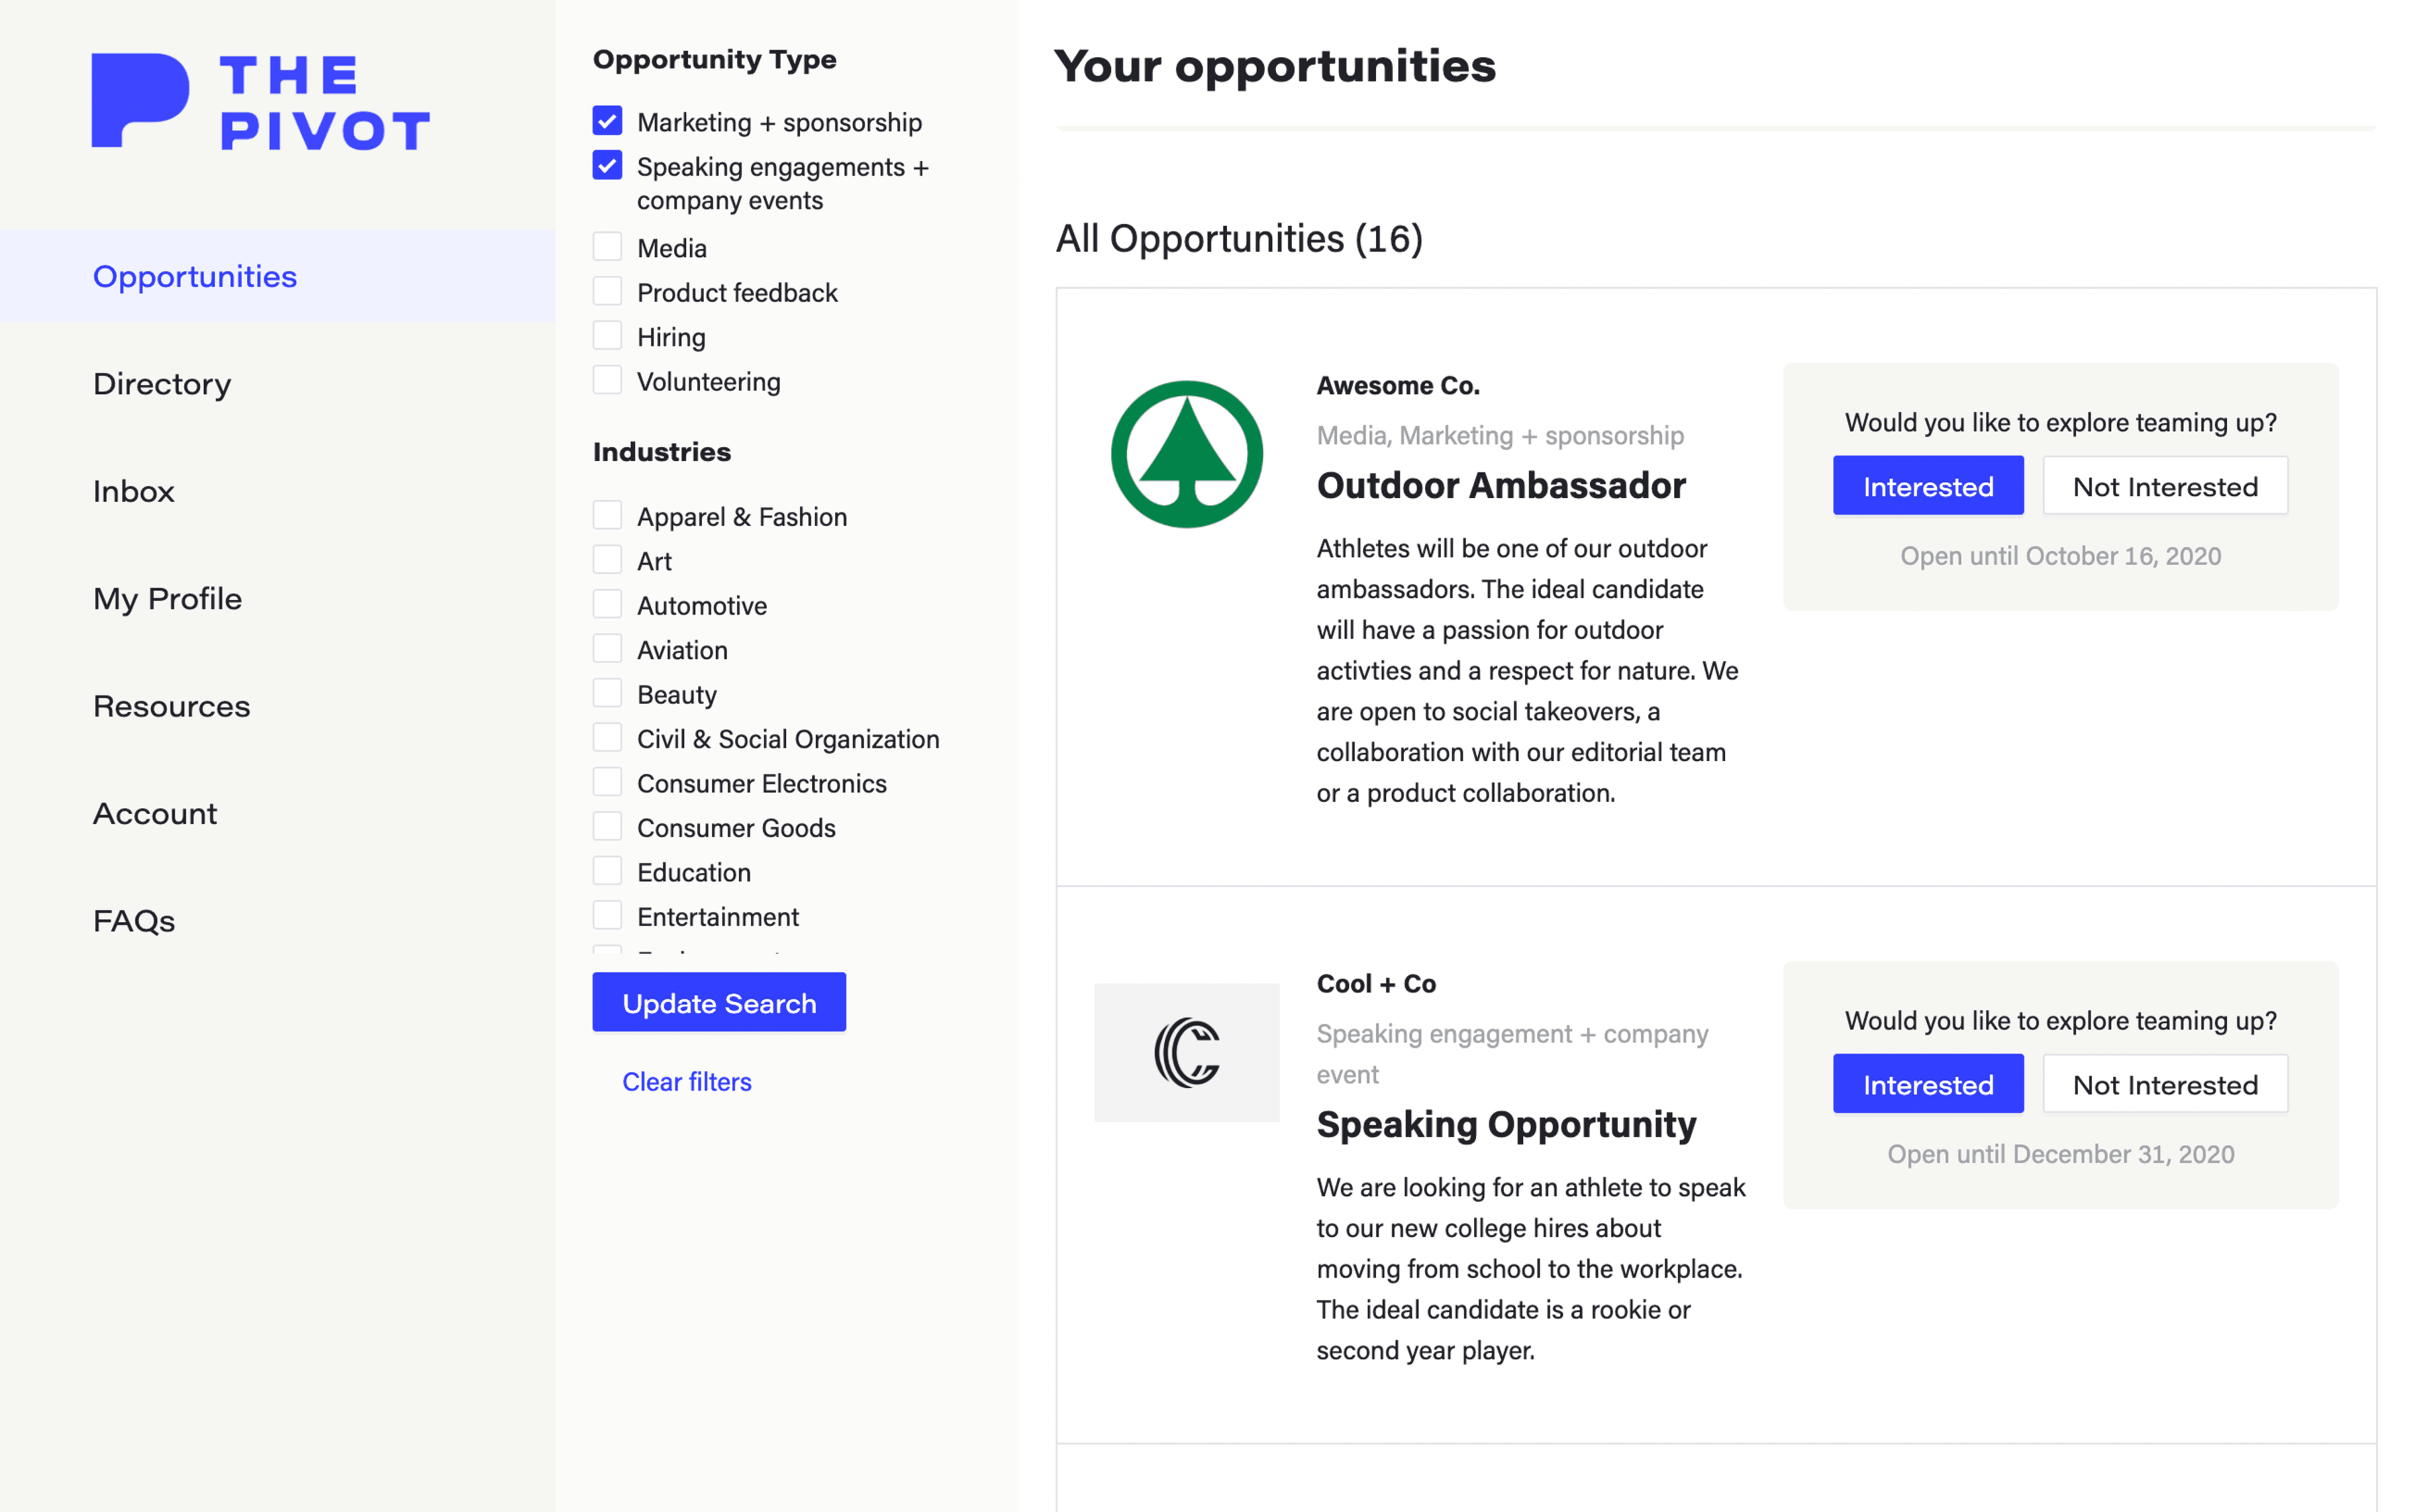The image size is (2415, 1512).
Task: Click the Clear filters link
Action: [686, 1082]
